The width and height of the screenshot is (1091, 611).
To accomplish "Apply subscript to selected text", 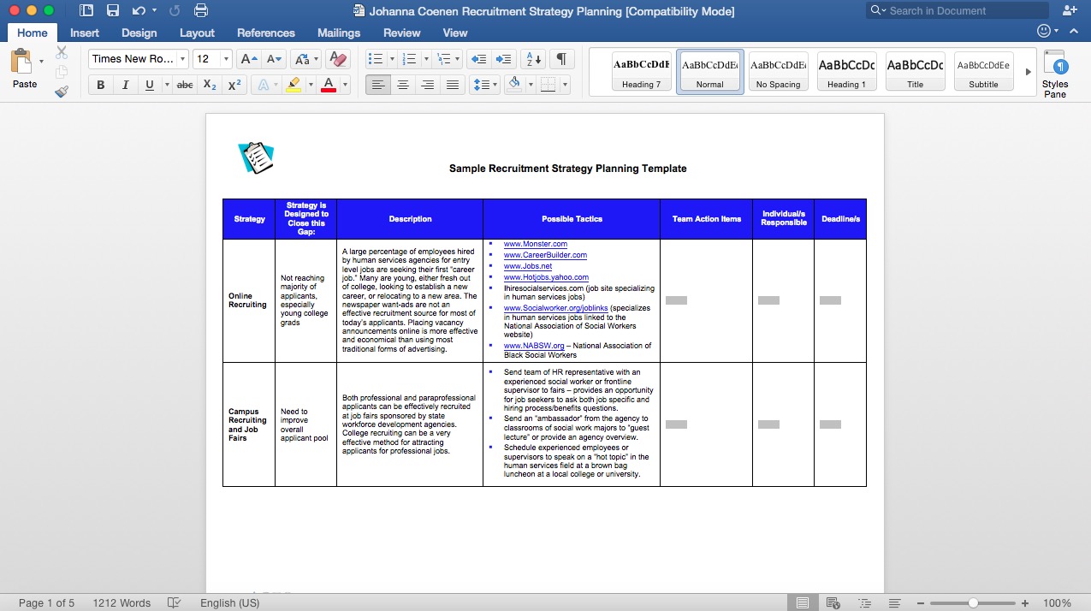I will point(208,85).
